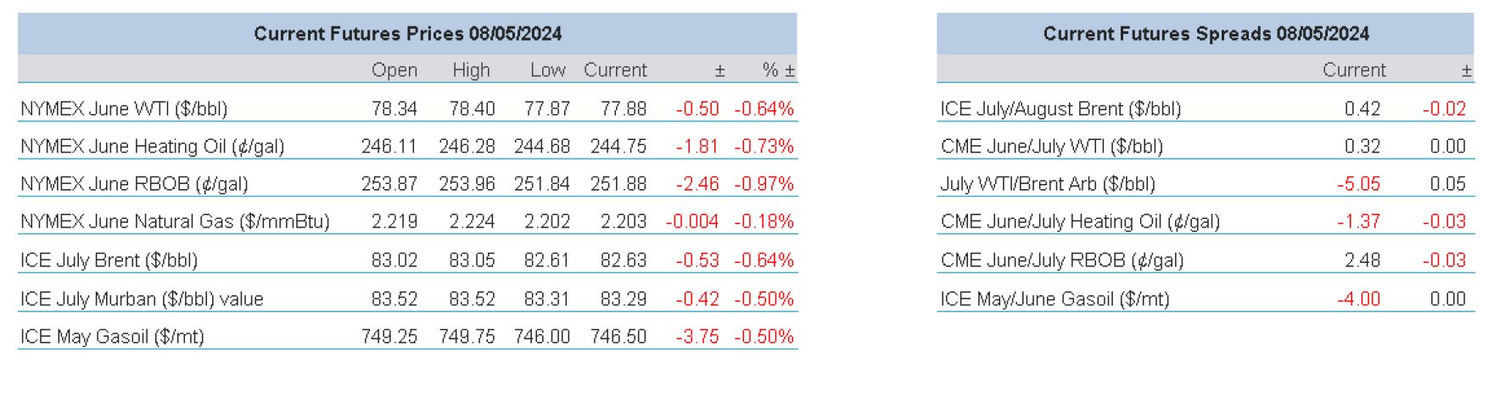
Task: Select the High column header
Action: tap(471, 70)
